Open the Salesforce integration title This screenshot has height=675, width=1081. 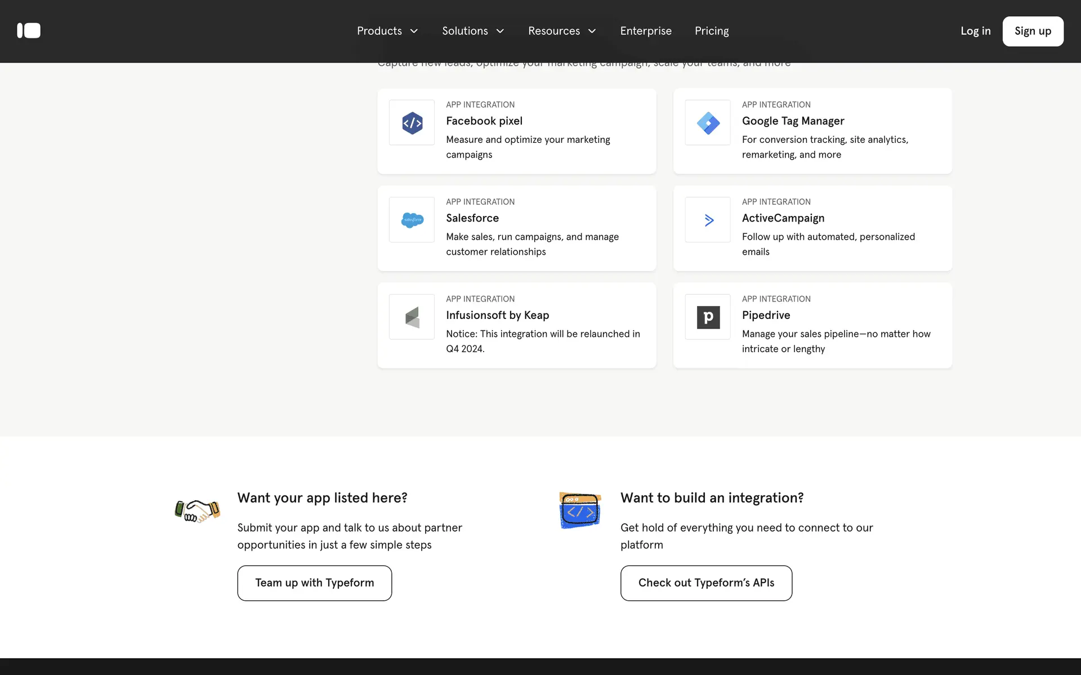coord(472,218)
